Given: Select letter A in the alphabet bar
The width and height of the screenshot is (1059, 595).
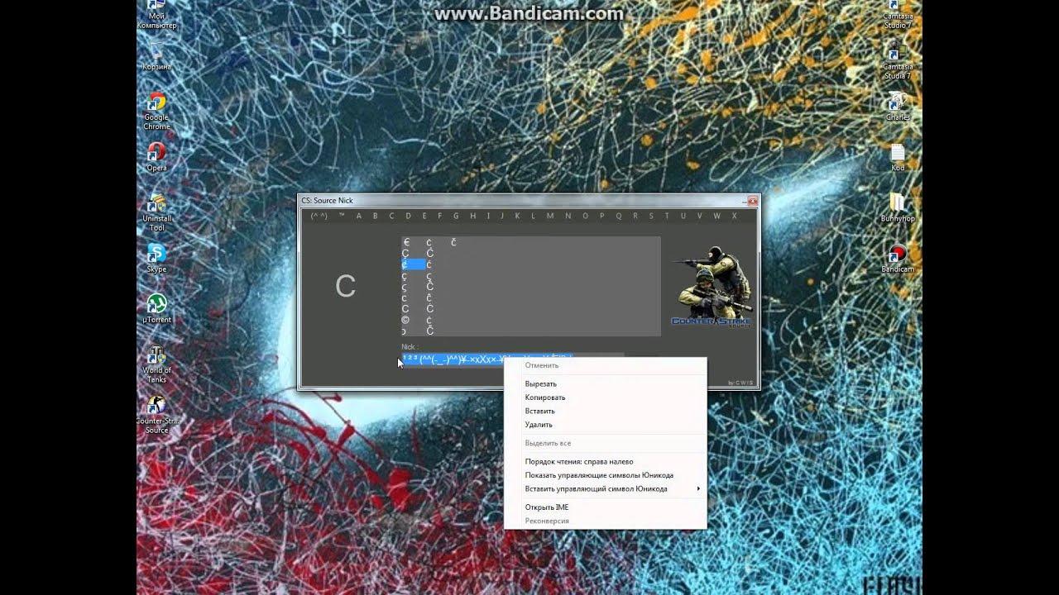Looking at the screenshot, I should coord(359,217).
